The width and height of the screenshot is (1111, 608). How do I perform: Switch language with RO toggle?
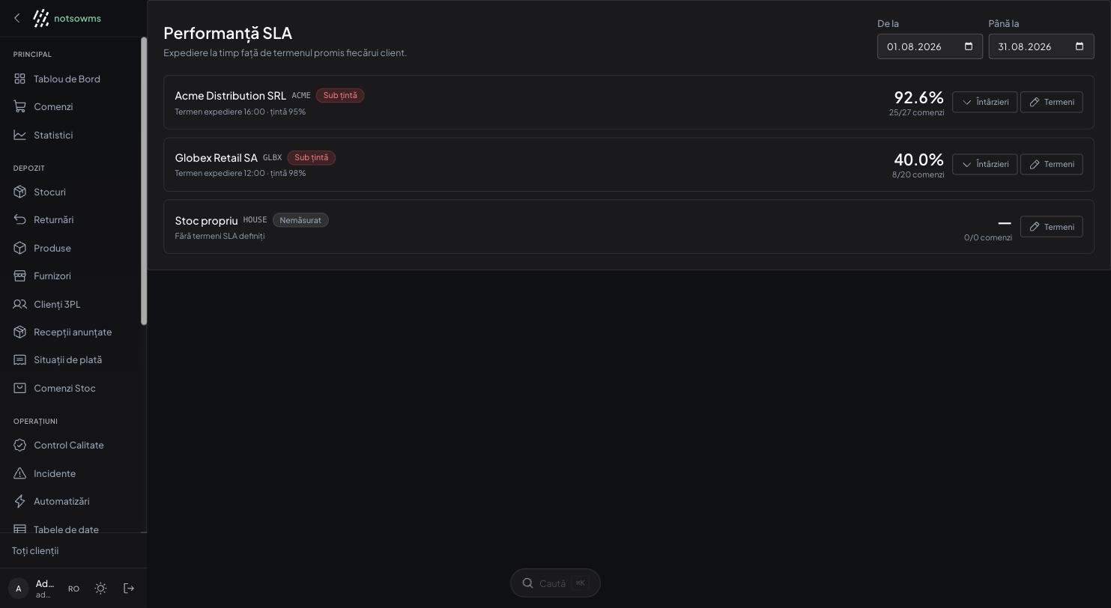click(73, 589)
